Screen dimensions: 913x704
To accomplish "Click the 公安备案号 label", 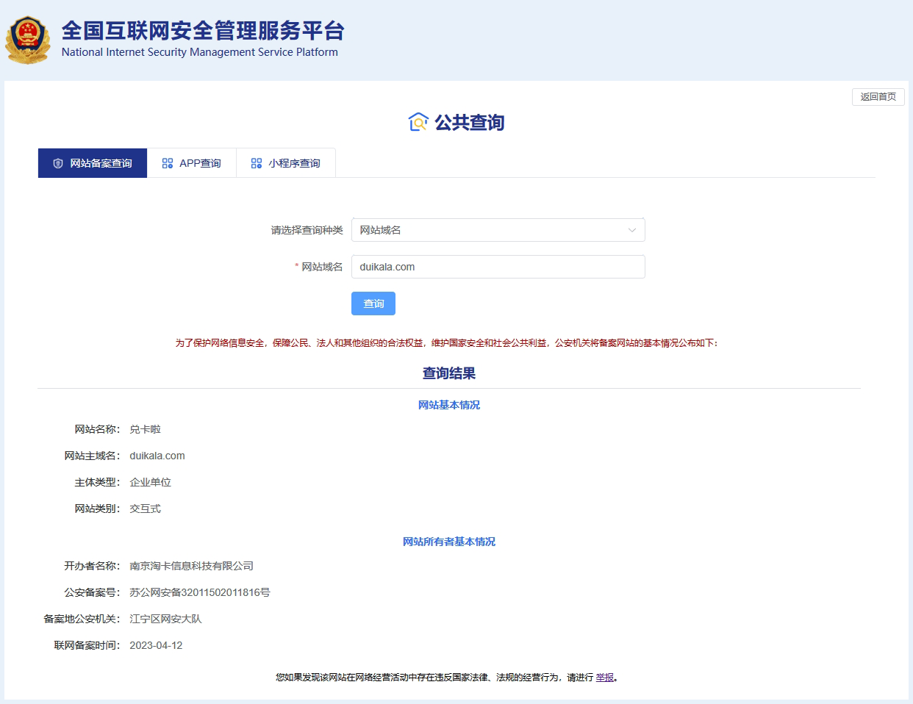I will point(92,592).
